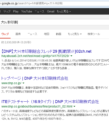Screen dimensions: 109x122
Task: Expand もっと見る in the search tabs
Action: [75, 34]
